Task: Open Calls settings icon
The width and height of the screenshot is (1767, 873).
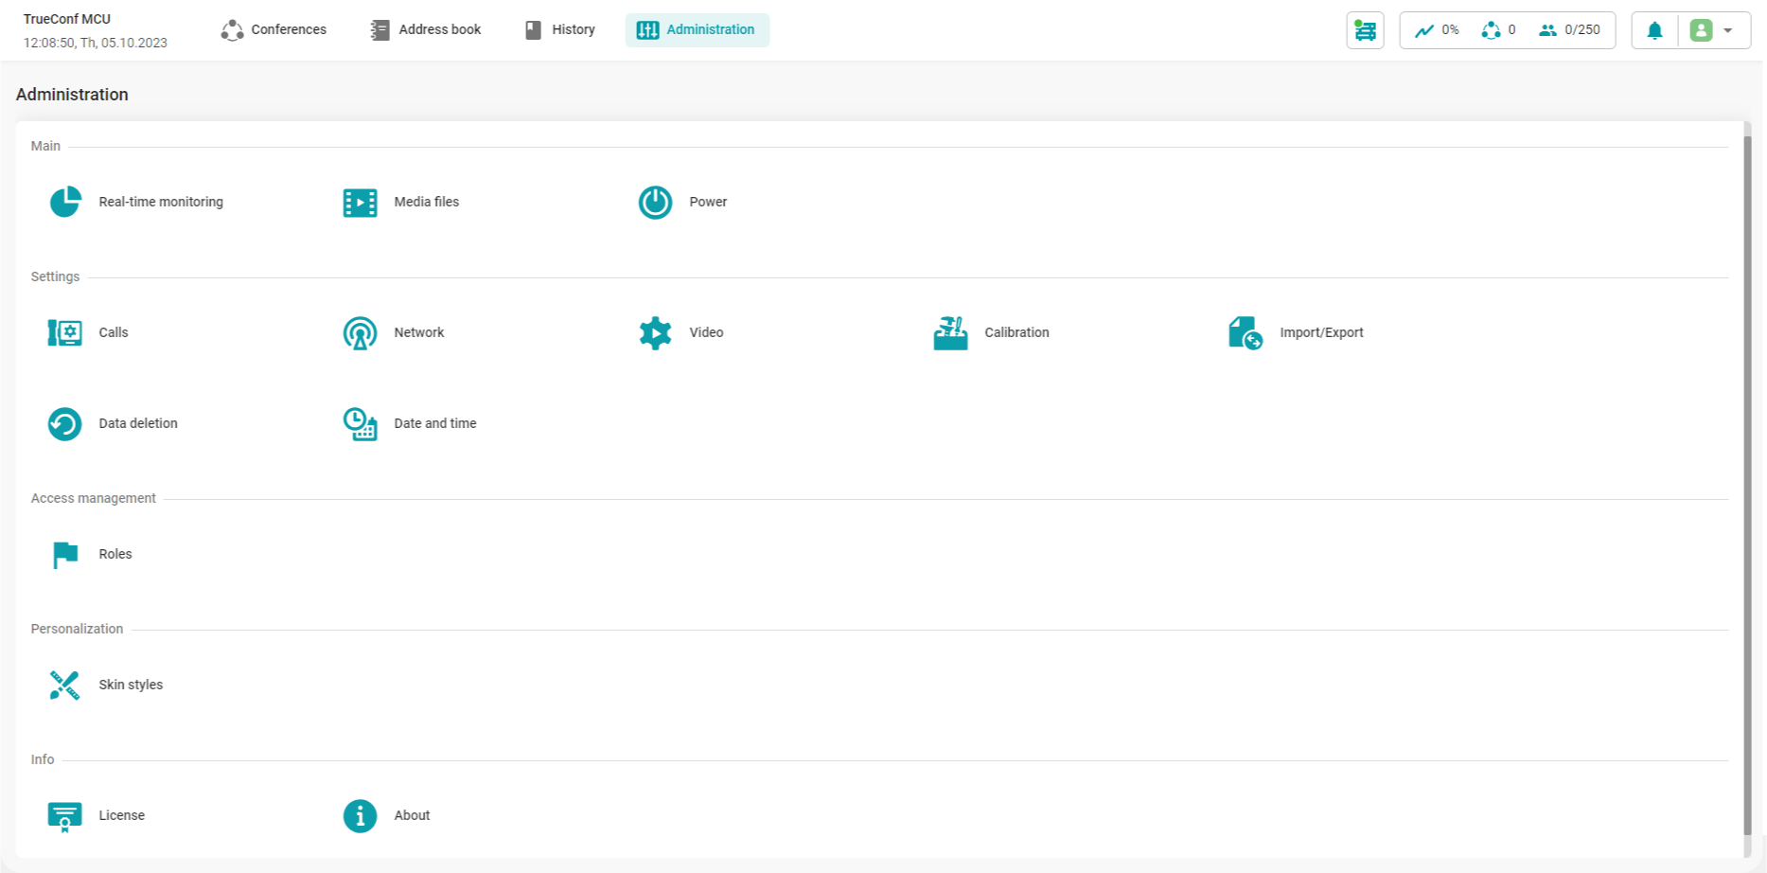Action: [x=65, y=333]
